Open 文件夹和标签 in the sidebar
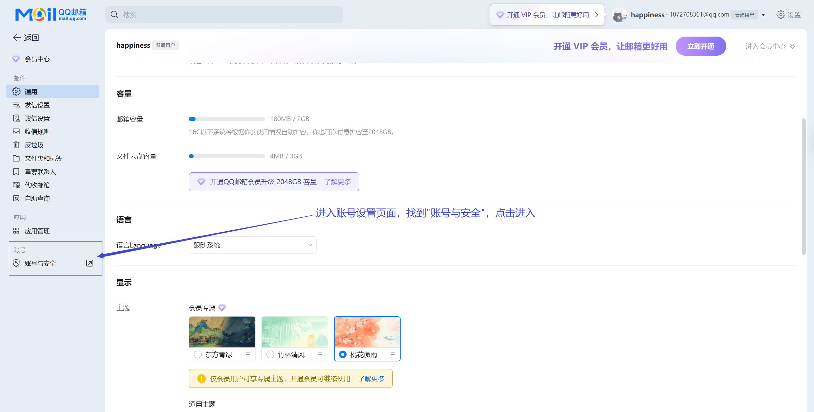The image size is (814, 412). pos(43,158)
